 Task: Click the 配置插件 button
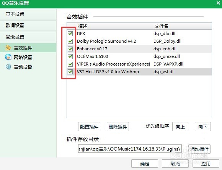click(x=89, y=127)
